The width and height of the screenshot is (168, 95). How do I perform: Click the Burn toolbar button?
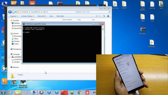click(51, 16)
